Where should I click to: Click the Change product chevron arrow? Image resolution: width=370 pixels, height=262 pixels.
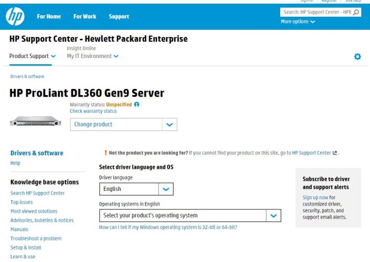(x=170, y=124)
